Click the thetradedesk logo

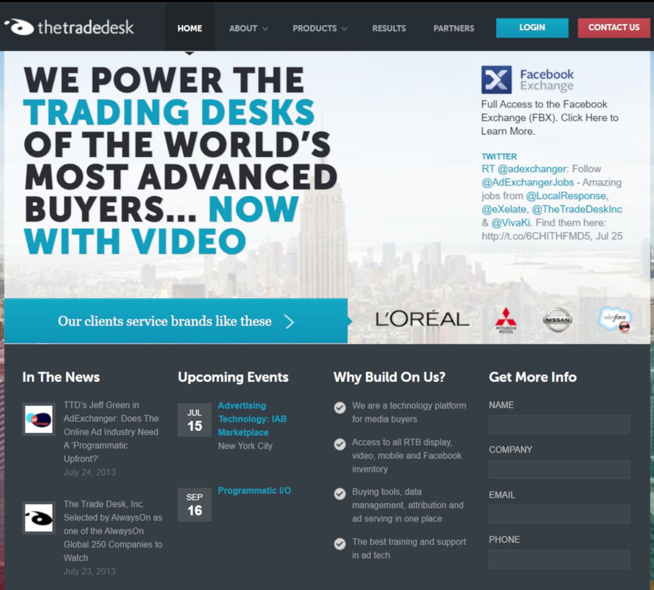[x=69, y=27]
